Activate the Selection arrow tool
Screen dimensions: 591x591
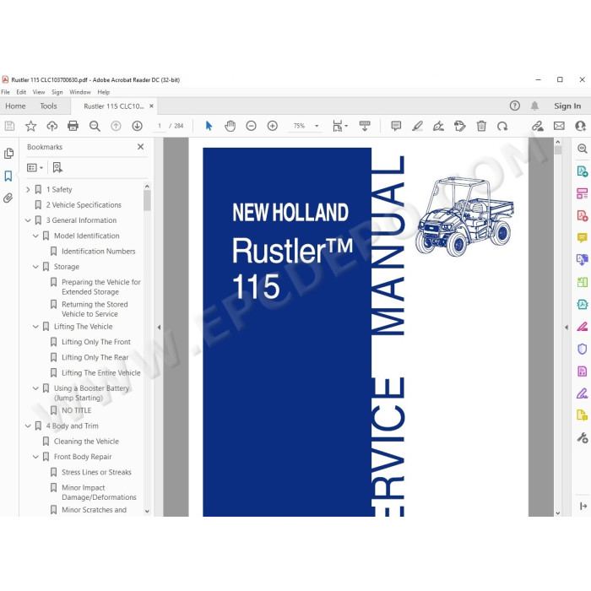point(209,126)
